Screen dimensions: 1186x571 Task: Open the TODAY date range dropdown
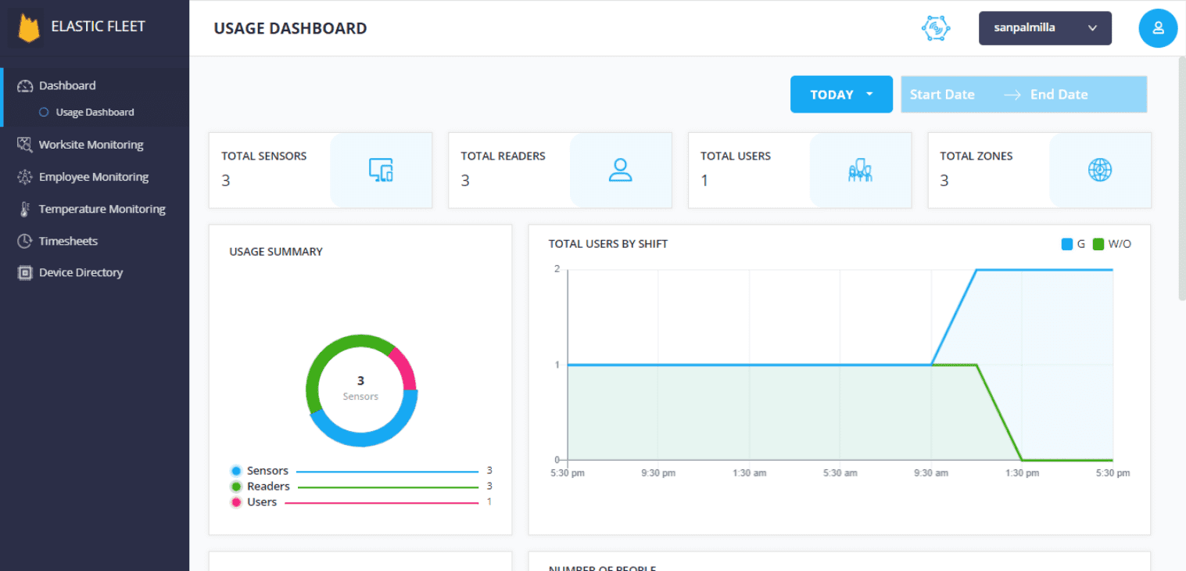pyautogui.click(x=840, y=95)
